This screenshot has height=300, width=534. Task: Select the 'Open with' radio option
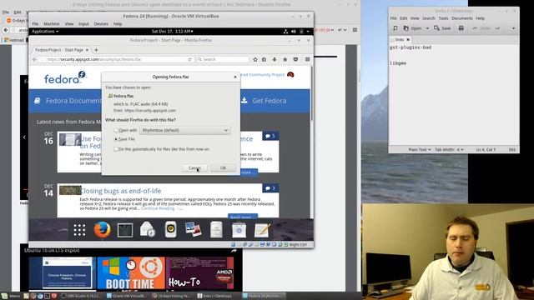[116, 130]
